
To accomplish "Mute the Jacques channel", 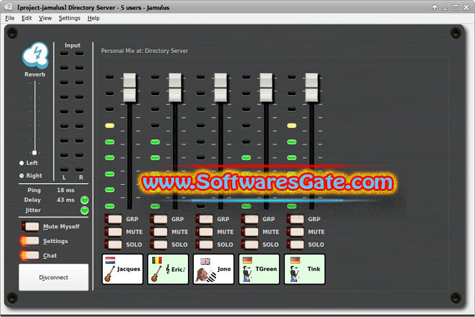I will [113, 232].
